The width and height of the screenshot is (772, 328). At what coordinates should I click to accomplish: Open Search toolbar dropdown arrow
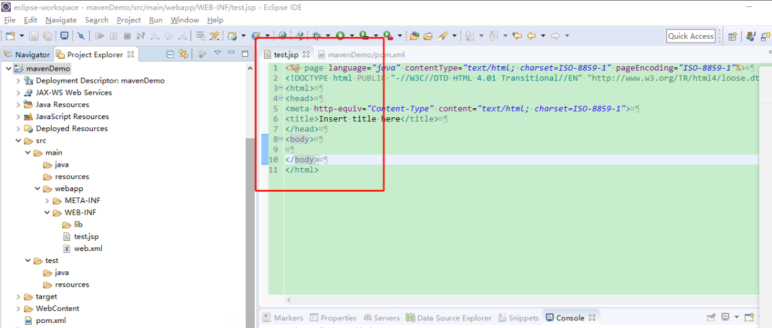tap(454, 36)
